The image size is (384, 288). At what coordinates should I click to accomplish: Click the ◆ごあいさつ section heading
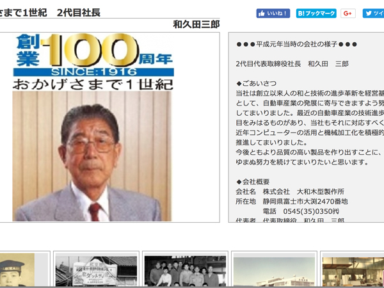click(257, 83)
